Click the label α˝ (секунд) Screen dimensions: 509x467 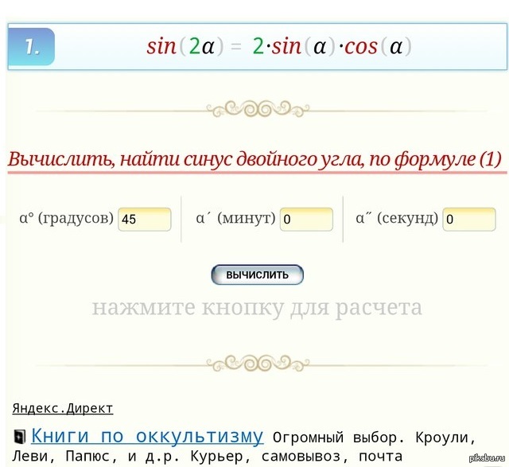pyautogui.click(x=397, y=218)
